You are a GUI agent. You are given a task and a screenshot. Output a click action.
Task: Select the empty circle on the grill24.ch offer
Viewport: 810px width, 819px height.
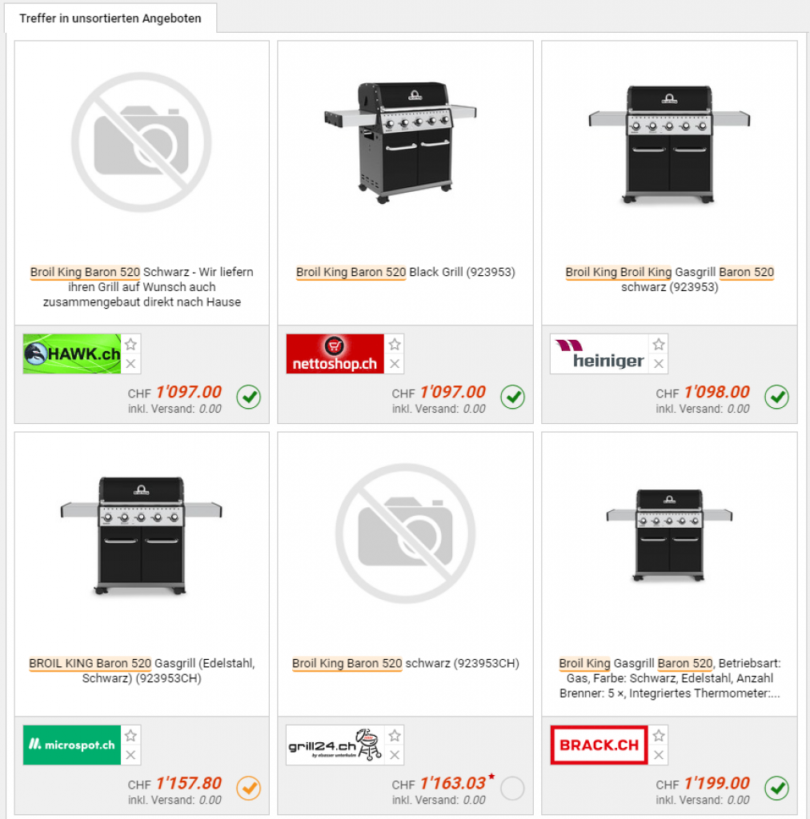[512, 788]
